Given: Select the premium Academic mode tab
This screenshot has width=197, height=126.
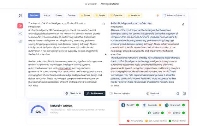Looking at the screenshot, I should pos(134,15).
